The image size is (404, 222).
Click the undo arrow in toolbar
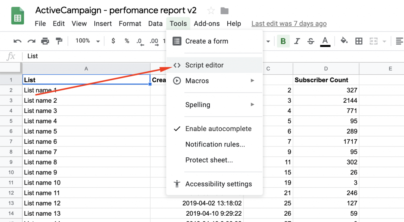17,41
